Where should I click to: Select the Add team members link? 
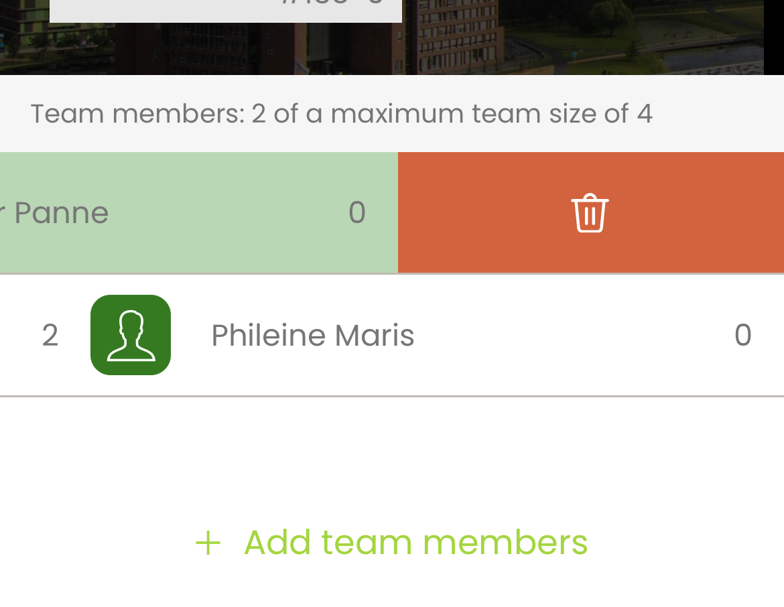391,543
